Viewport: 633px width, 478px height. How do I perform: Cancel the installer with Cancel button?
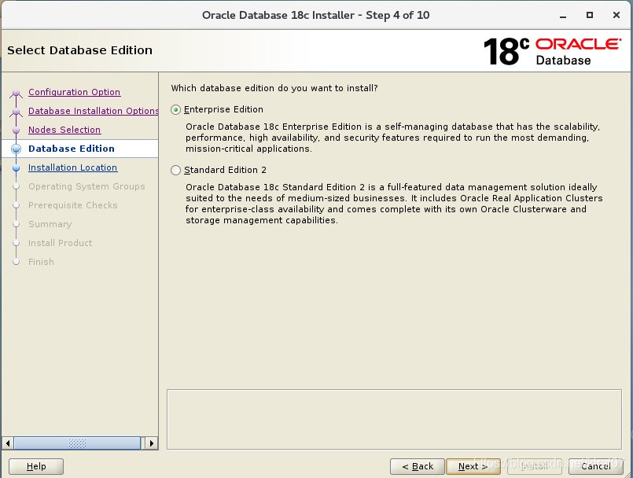pos(596,466)
